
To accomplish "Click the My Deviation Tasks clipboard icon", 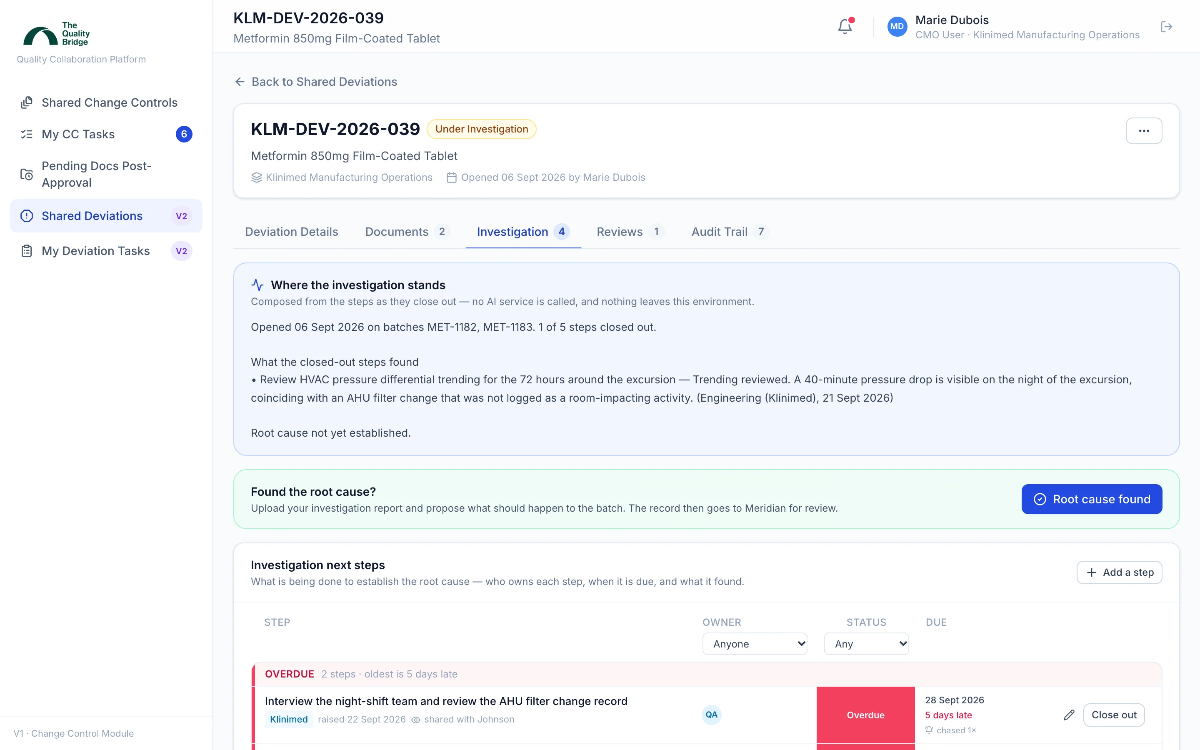I will point(27,251).
